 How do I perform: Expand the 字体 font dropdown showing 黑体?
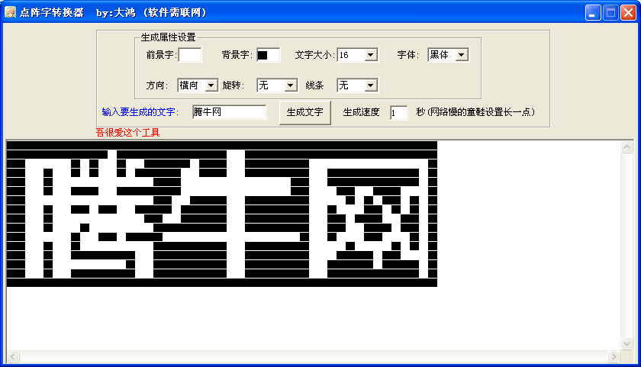462,55
